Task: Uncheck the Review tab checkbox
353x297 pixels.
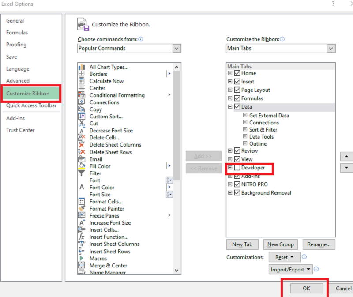Action: coord(237,150)
